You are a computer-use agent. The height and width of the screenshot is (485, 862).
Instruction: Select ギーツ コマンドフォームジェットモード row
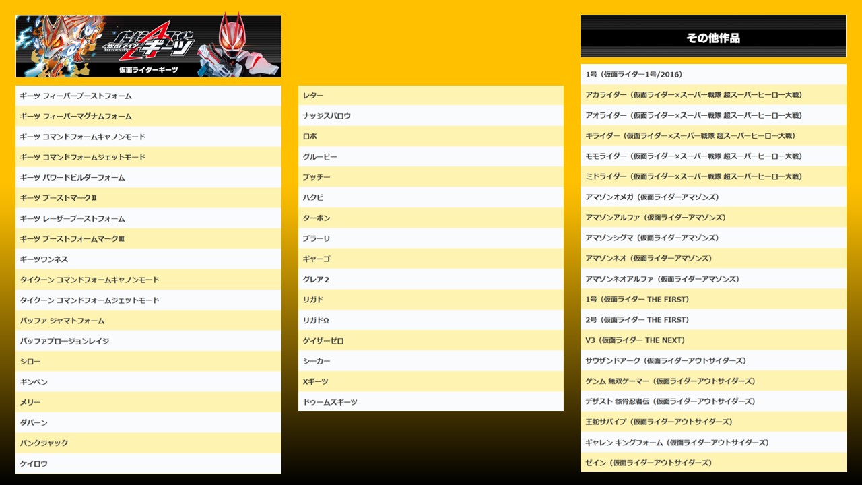coord(148,157)
